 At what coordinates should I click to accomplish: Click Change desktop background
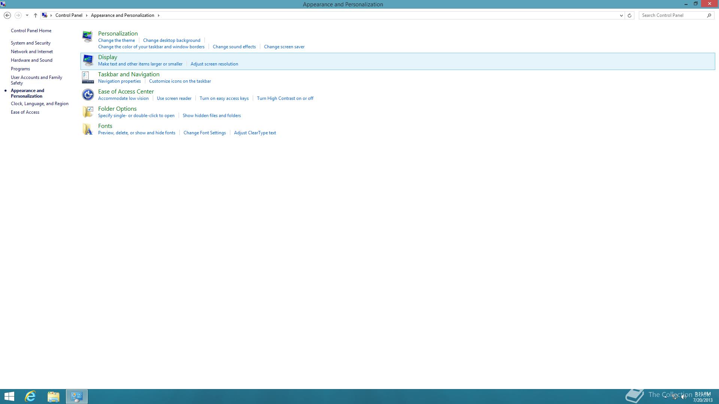click(172, 40)
